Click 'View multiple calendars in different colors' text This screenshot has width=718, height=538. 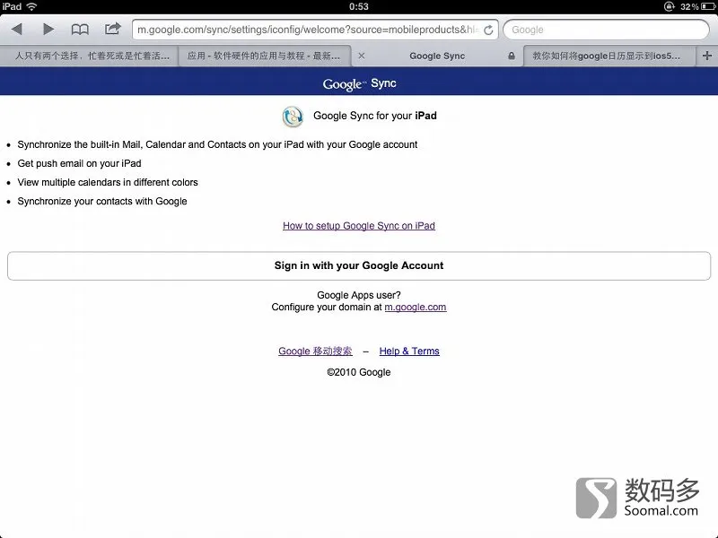(x=108, y=182)
